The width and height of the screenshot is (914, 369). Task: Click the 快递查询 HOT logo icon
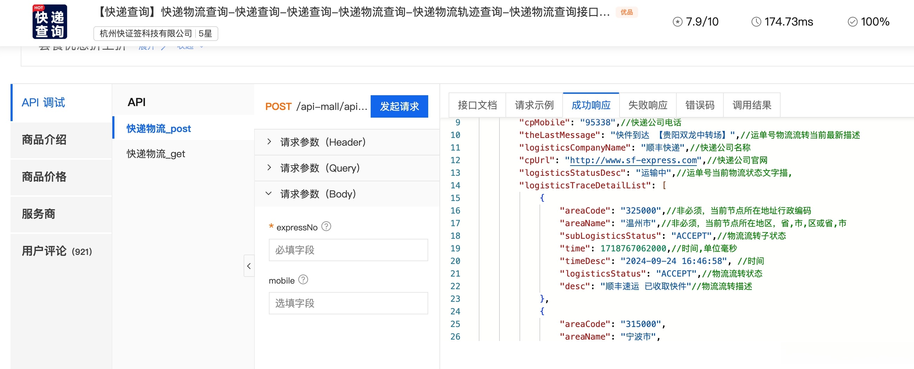coord(50,22)
